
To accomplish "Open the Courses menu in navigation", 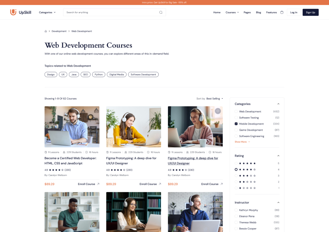I will [x=232, y=12].
